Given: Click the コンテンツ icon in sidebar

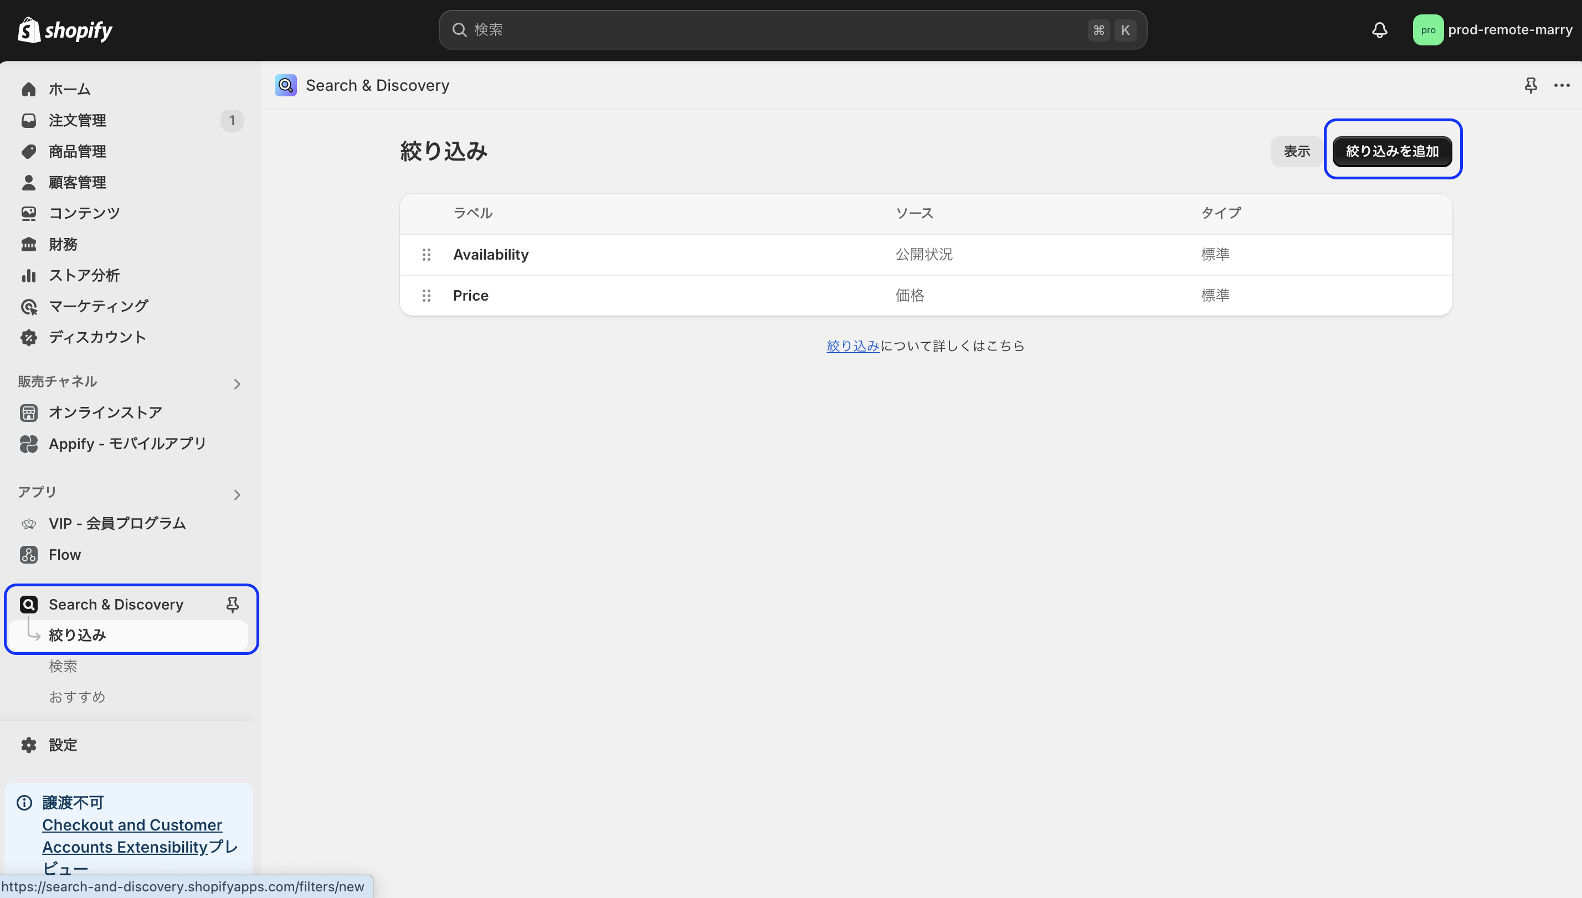Looking at the screenshot, I should (28, 213).
